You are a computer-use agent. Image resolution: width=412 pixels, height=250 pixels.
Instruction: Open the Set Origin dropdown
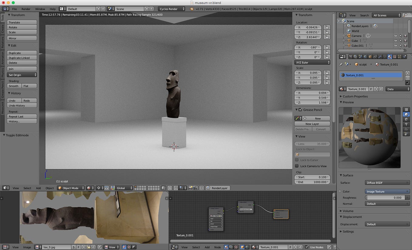click(22, 75)
